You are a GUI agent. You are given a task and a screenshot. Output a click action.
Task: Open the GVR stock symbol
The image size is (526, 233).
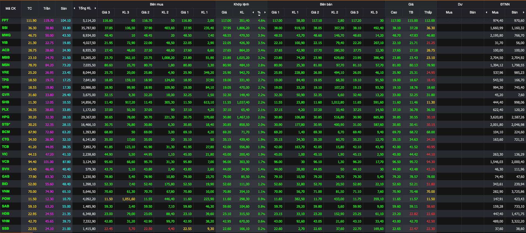coord(6,95)
